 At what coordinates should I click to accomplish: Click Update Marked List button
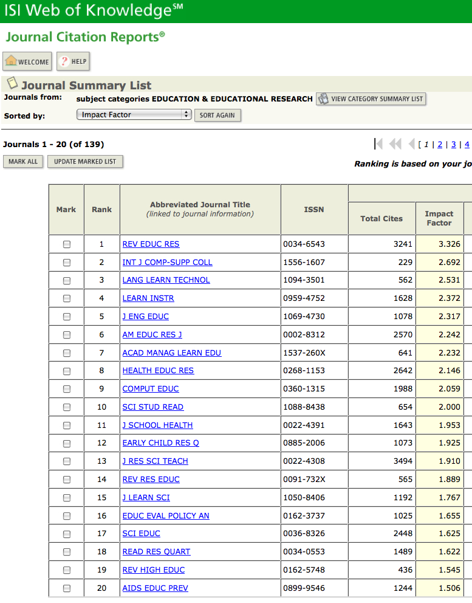pyautogui.click(x=85, y=162)
